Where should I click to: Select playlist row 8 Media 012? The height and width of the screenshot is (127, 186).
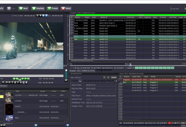coord(128,39)
